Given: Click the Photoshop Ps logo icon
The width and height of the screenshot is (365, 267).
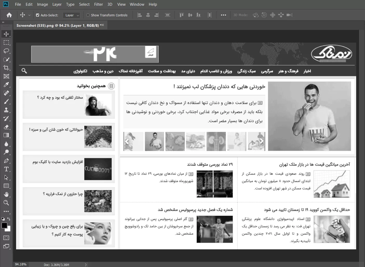Looking at the screenshot, I should (6, 4).
